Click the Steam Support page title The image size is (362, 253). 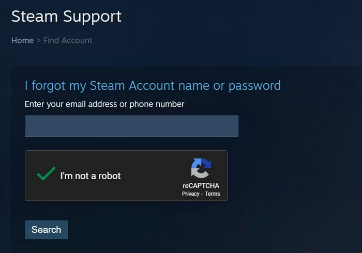(x=67, y=17)
